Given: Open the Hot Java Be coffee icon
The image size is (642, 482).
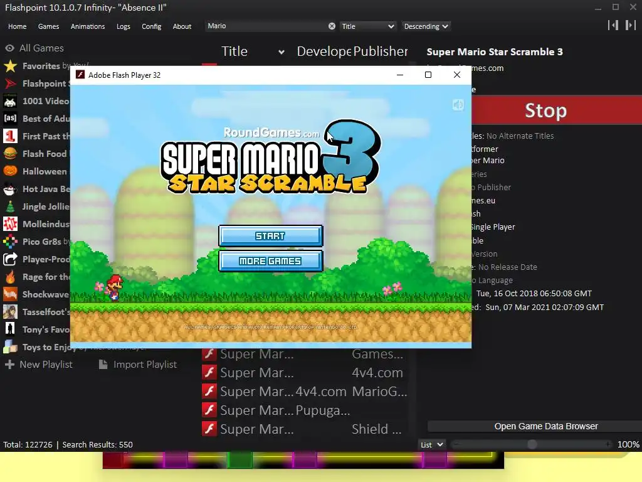Looking at the screenshot, I should [10, 189].
